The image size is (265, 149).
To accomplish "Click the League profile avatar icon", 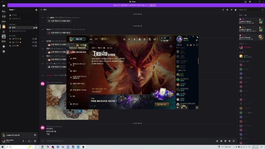I will tap(179, 39).
